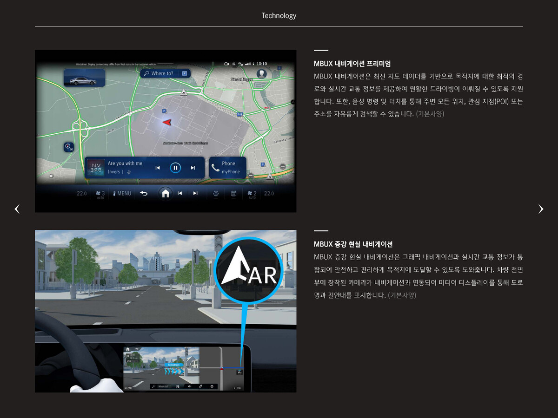Tap the red vehicle position arrow
558x418 pixels.
click(x=166, y=122)
